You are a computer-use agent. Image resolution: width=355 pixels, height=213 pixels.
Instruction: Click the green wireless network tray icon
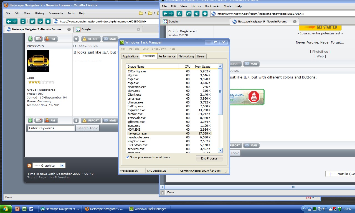(339, 209)
